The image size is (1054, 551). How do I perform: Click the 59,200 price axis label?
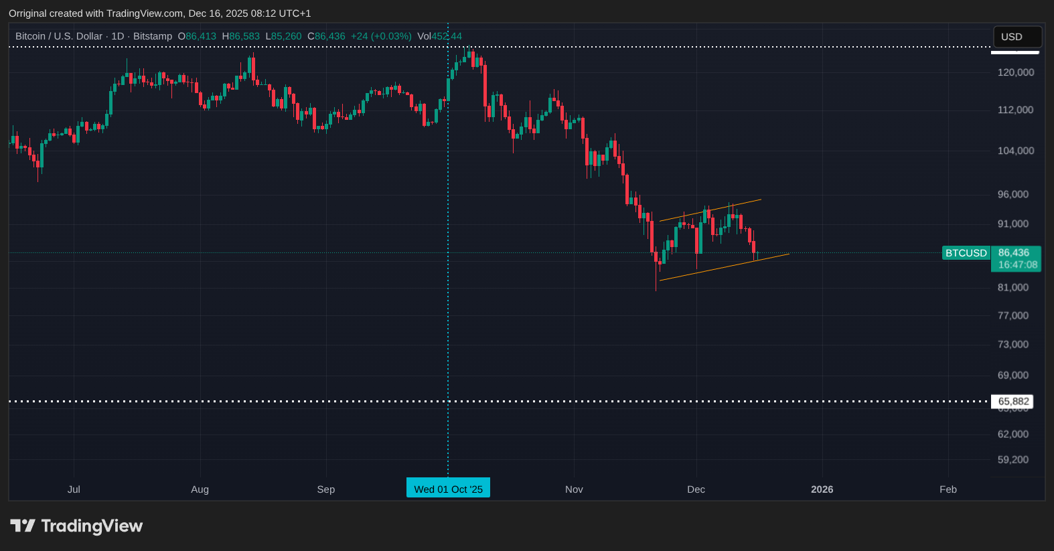[1013, 460]
